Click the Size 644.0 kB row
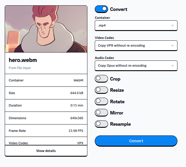Image resolution: width=186 pixels, height=167 pixels. pyautogui.click(x=46, y=93)
